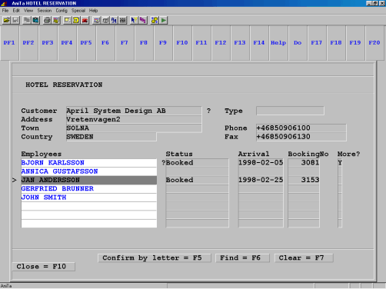Click the printer toolbar icon
Viewport: 386px width, 289px height.
tap(47, 20)
